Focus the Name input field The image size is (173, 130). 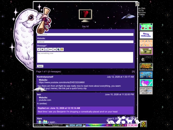85,34
